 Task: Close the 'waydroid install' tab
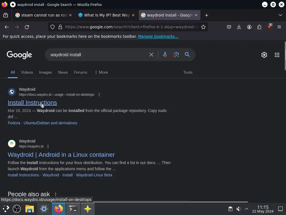[196, 15]
